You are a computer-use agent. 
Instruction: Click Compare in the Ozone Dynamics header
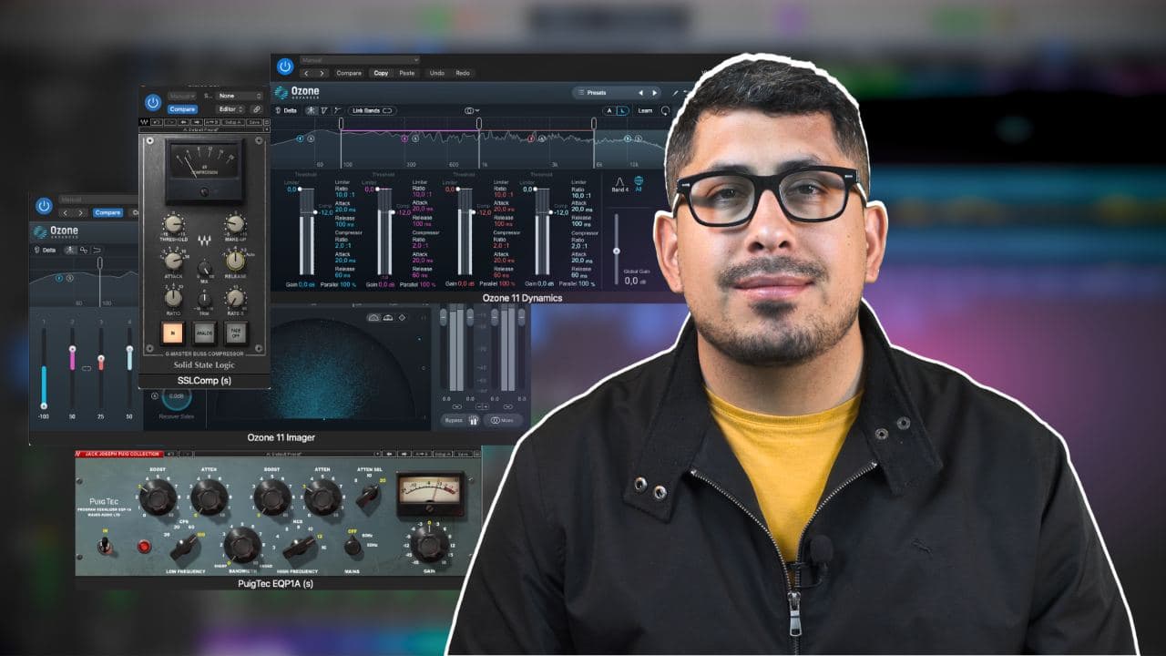click(x=349, y=73)
